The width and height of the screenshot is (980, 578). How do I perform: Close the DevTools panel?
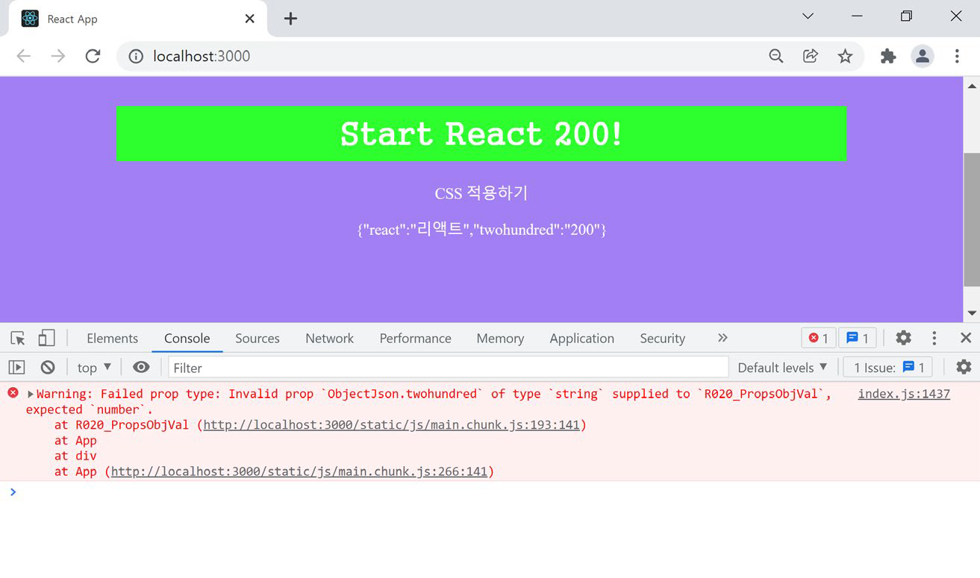tap(966, 338)
